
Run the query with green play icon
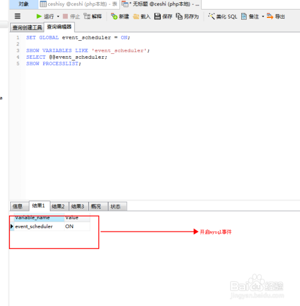[x=45, y=16]
